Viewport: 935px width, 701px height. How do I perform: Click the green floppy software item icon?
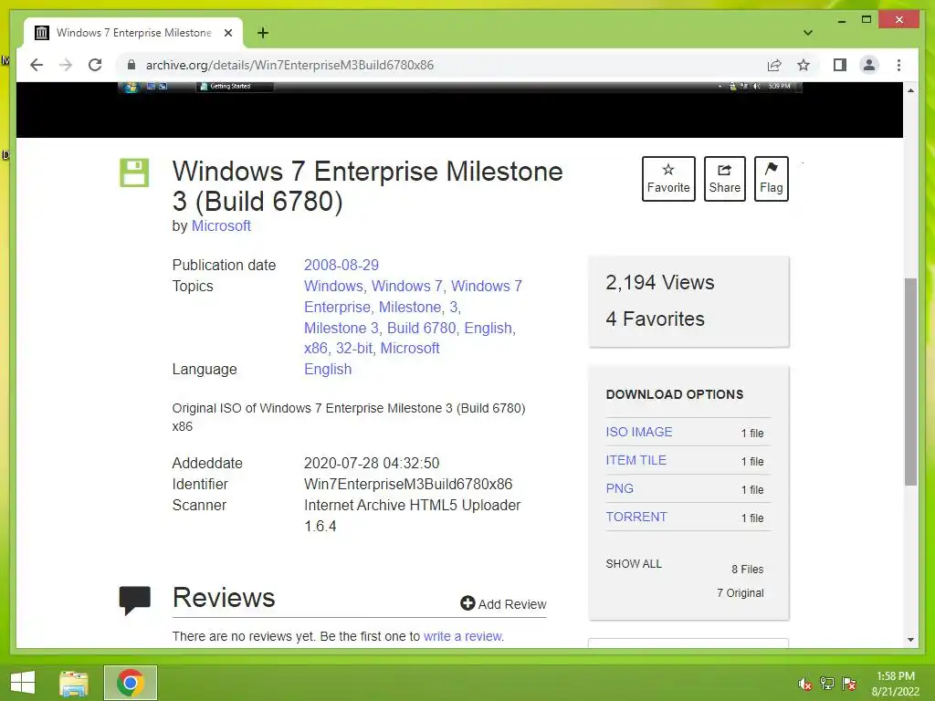(134, 173)
